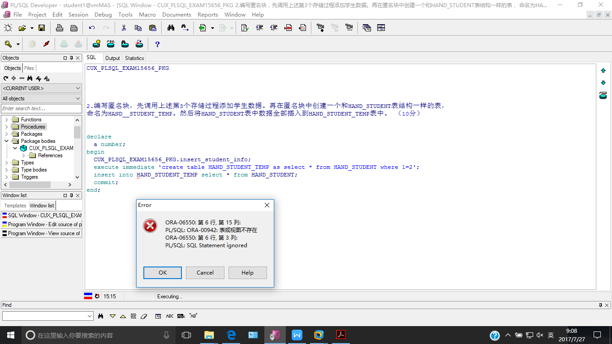
Task: Click the Undo arrow icon
Action: (92, 28)
